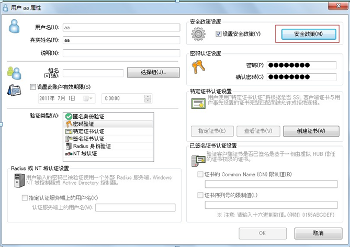Click the group users icon
The width and height of the screenshot is (350, 247).
click(14, 73)
